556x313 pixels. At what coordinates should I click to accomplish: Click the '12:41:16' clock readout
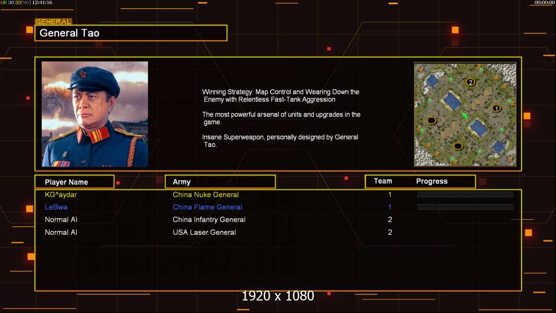[42, 3]
